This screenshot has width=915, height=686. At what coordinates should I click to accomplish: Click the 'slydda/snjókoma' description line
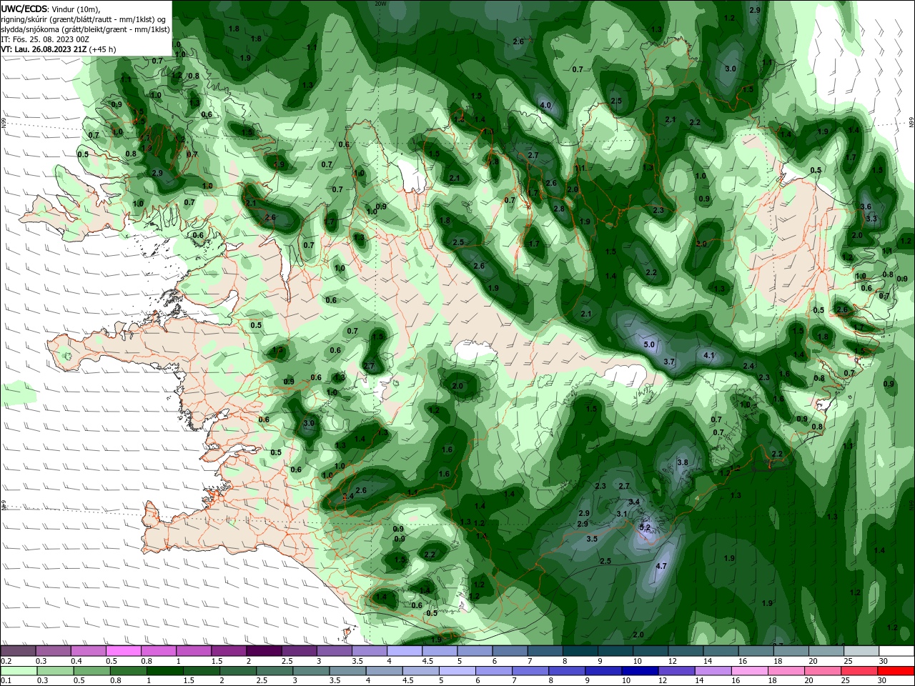point(86,29)
